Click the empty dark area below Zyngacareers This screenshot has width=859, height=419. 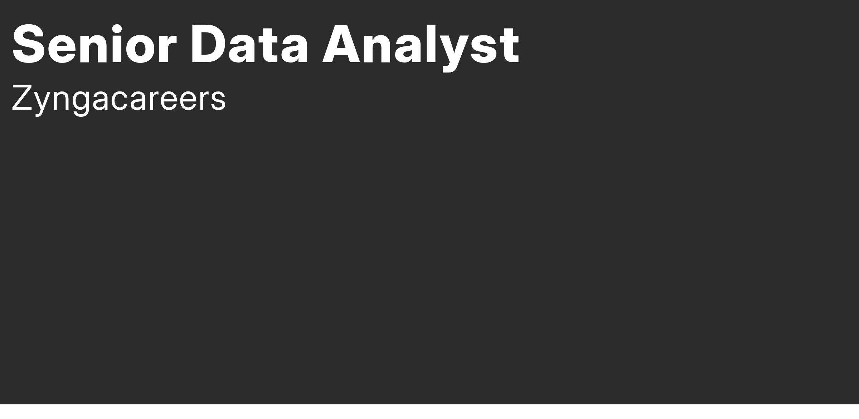coord(429,261)
